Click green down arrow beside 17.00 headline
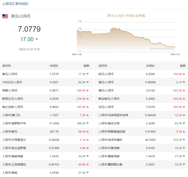188x177 pixels. [37, 39]
